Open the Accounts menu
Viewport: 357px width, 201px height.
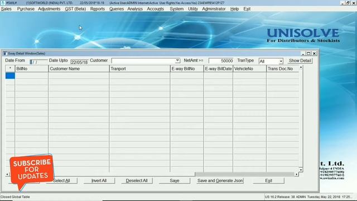(155, 9)
